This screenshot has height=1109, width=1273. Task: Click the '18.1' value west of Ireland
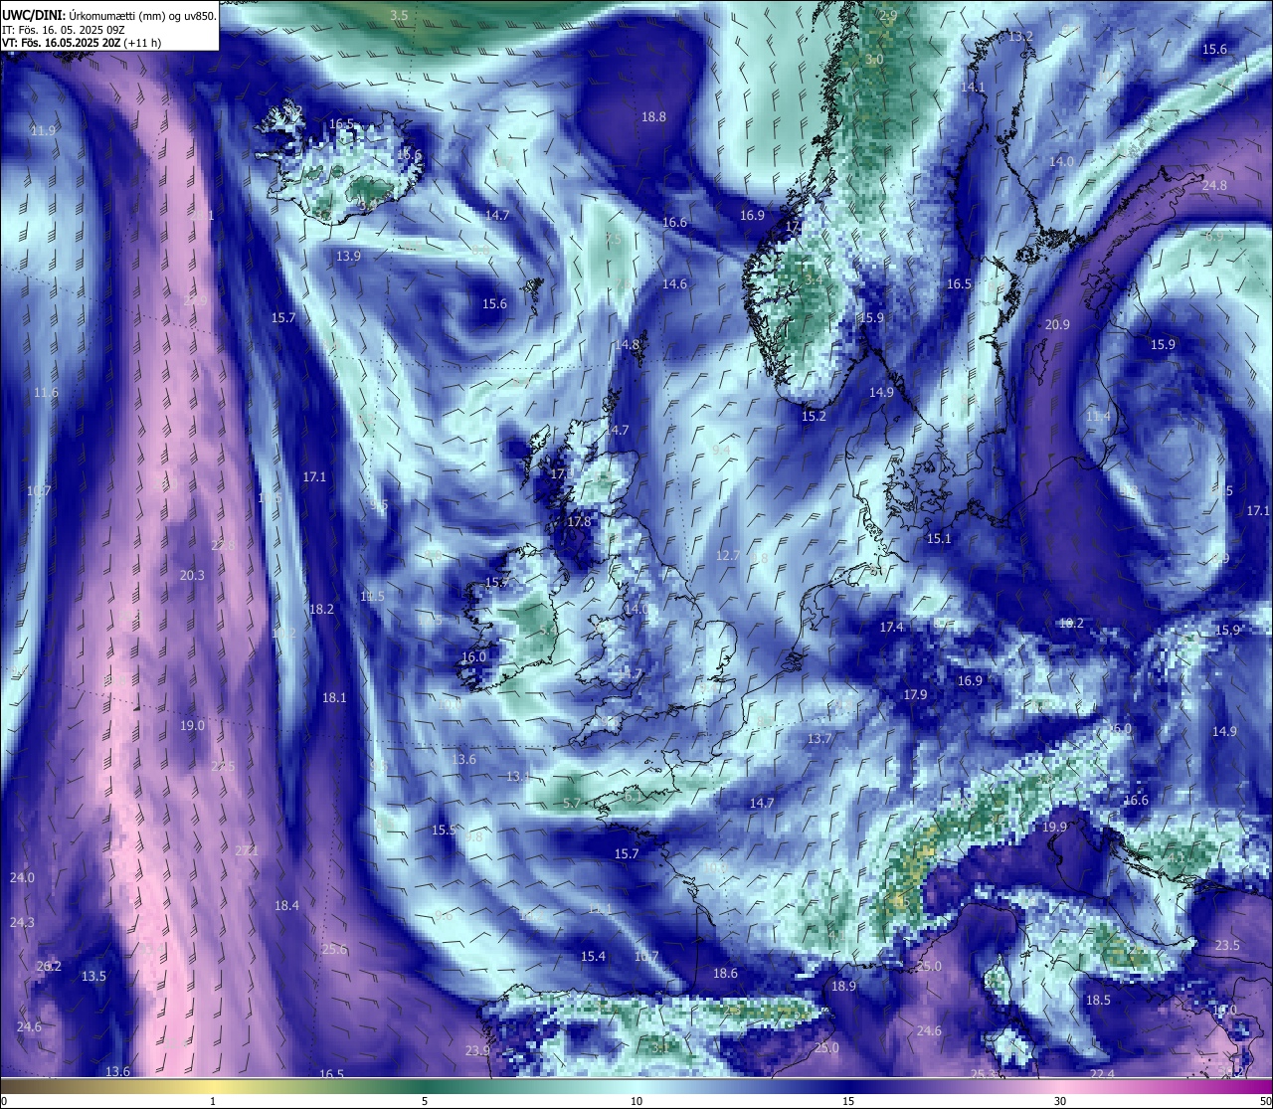point(334,697)
